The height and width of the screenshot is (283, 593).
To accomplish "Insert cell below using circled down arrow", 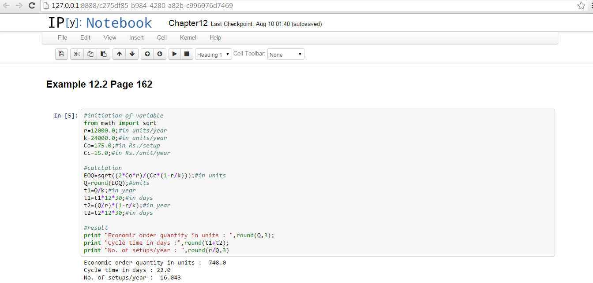I will coord(160,54).
